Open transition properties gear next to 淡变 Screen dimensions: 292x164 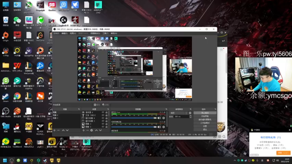pos(190,113)
